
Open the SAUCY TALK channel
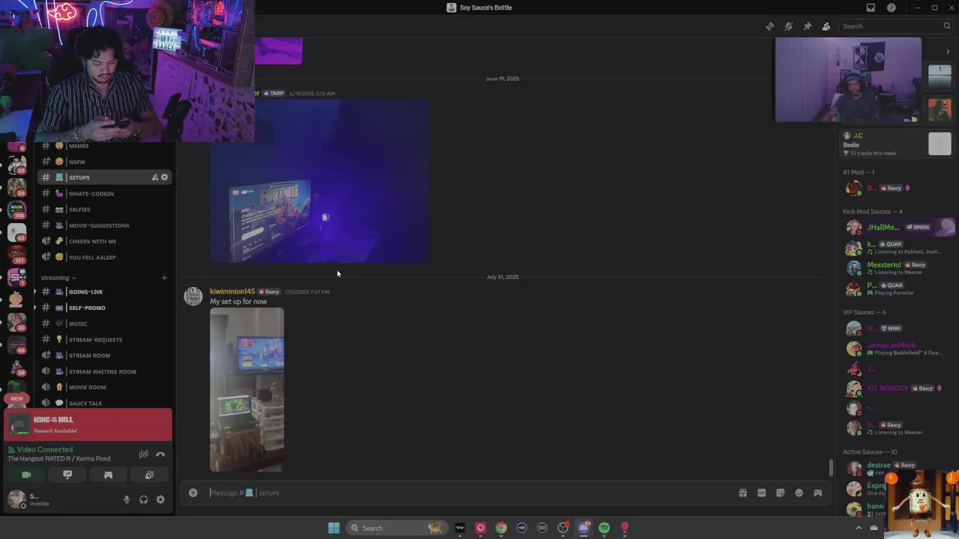pyautogui.click(x=105, y=403)
